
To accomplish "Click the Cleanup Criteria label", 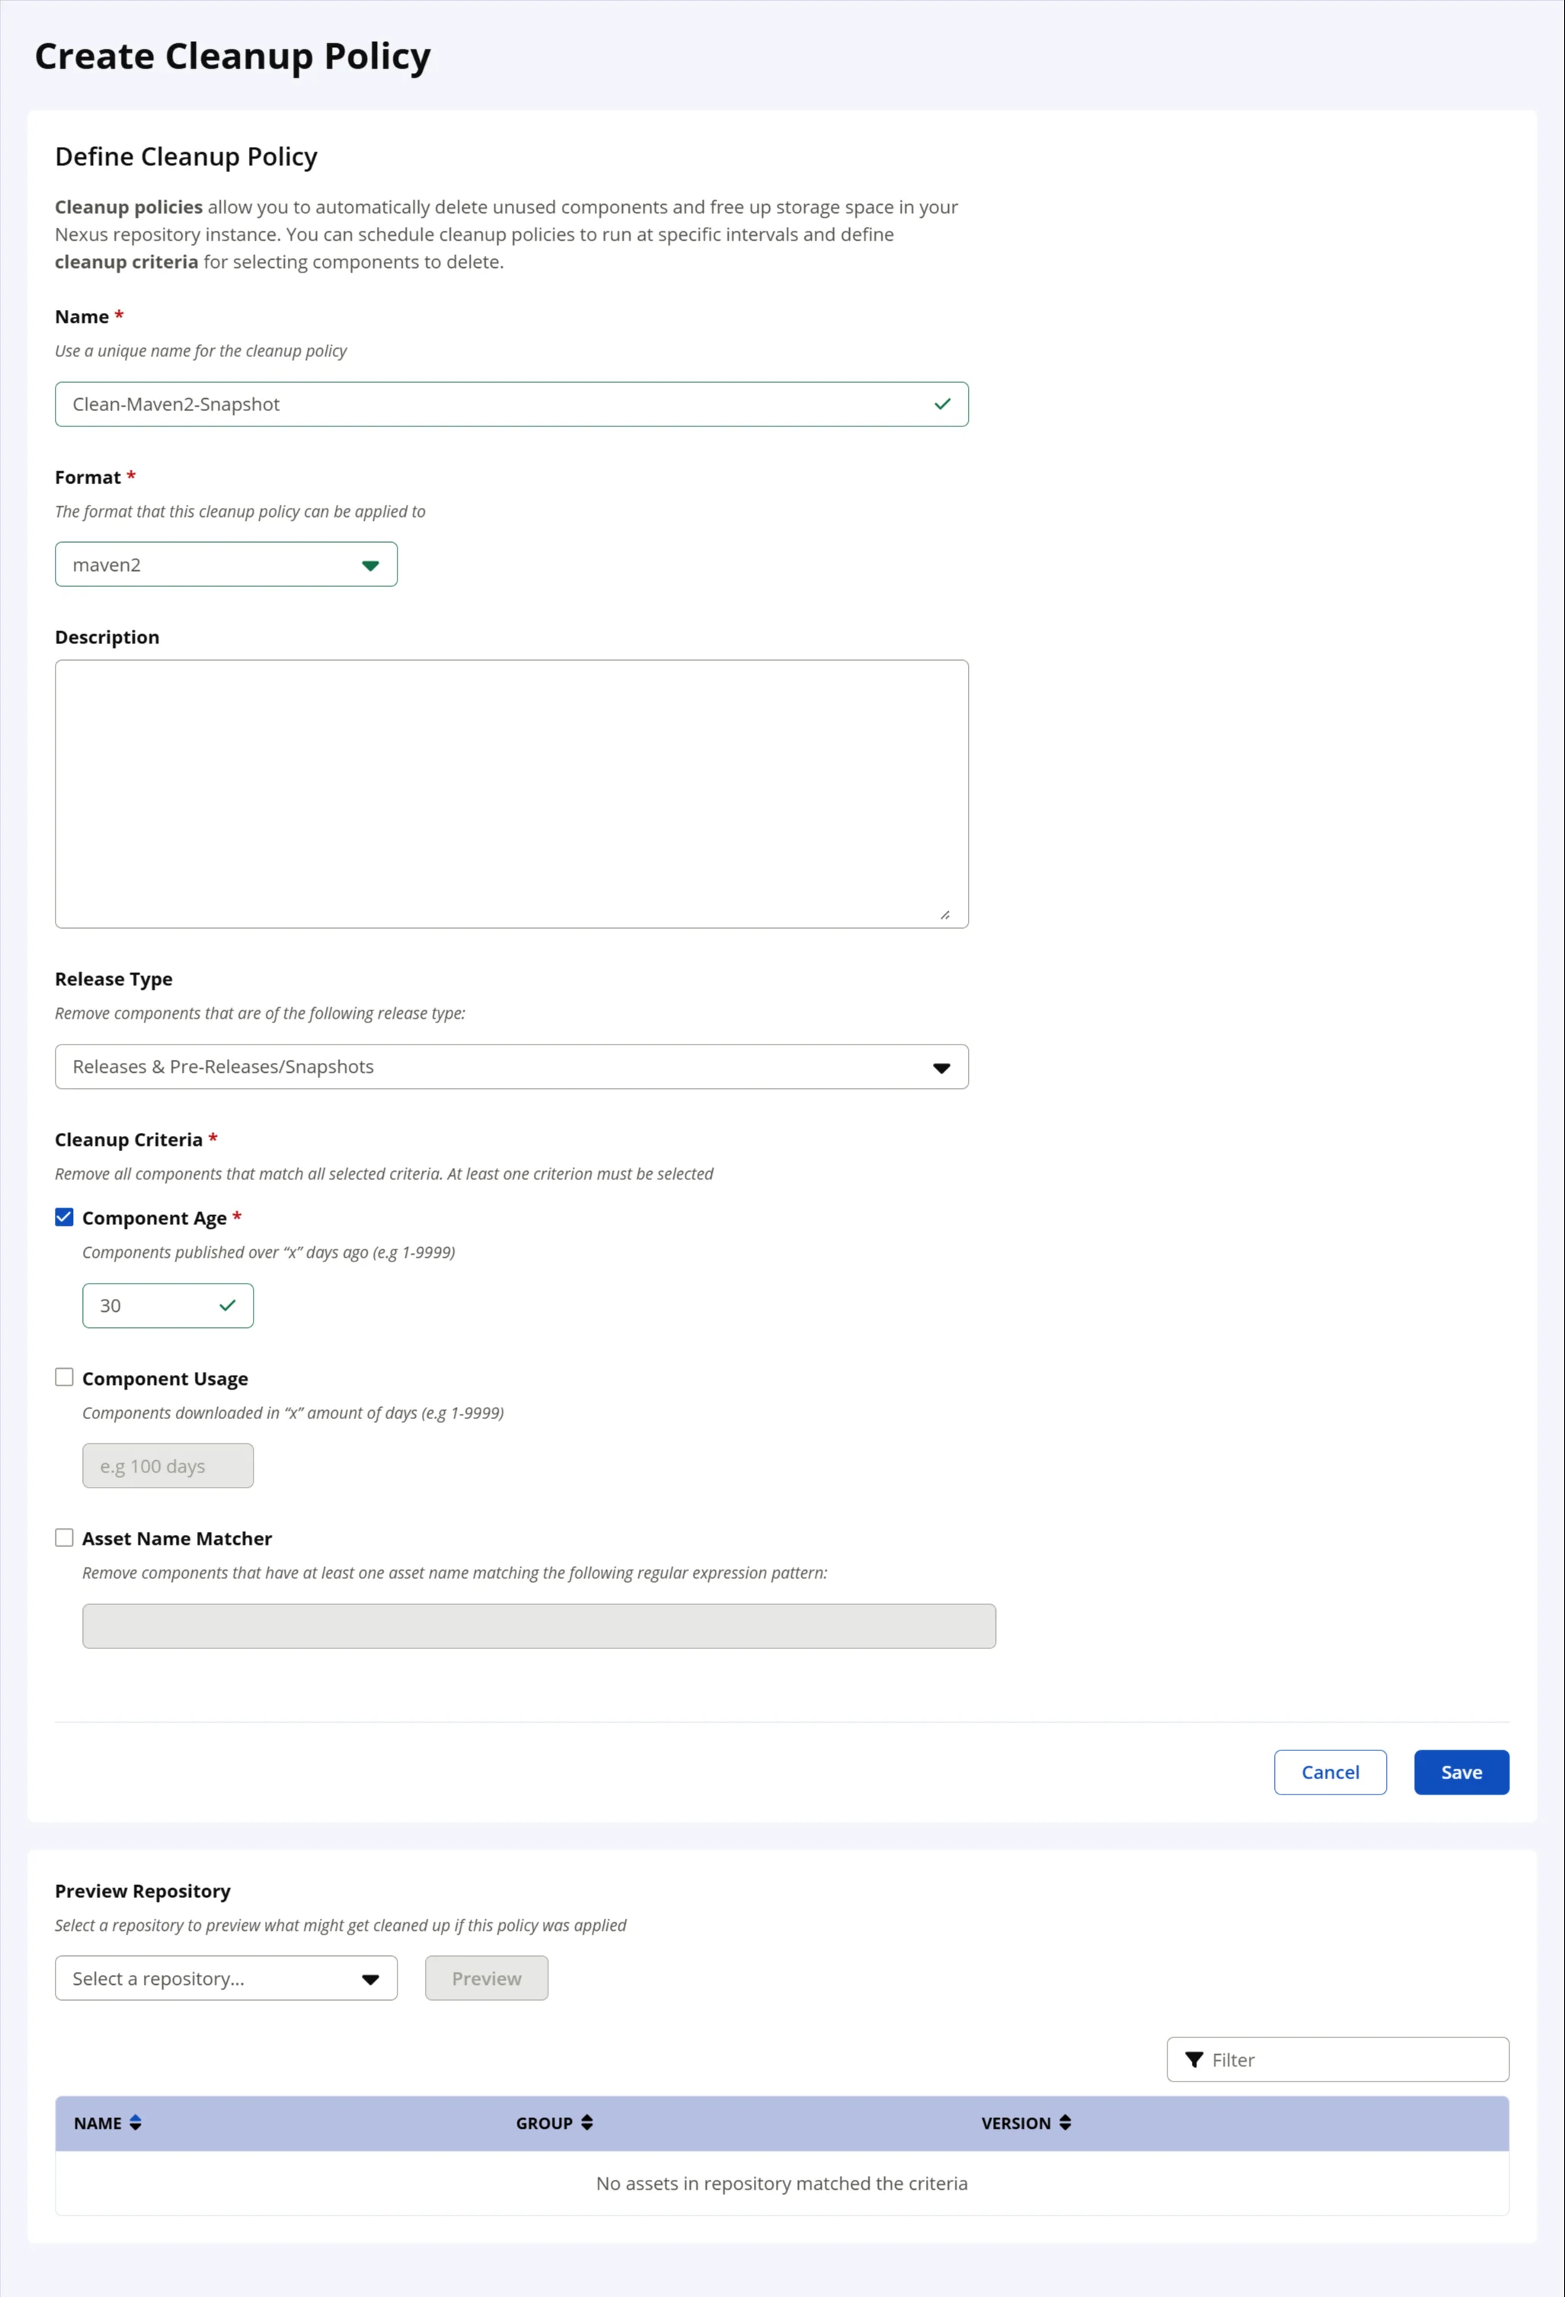I will tap(129, 1140).
